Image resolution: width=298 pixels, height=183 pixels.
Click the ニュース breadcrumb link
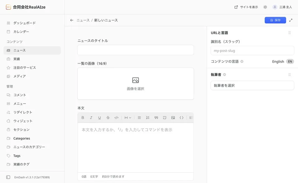pos(83,20)
